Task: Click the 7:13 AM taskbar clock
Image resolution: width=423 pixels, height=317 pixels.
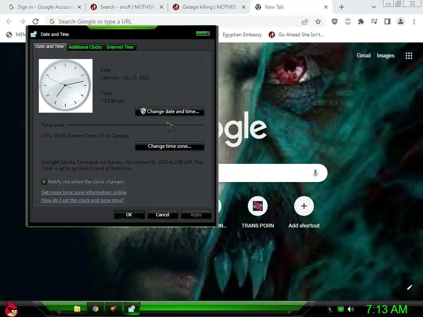Action: click(x=386, y=310)
